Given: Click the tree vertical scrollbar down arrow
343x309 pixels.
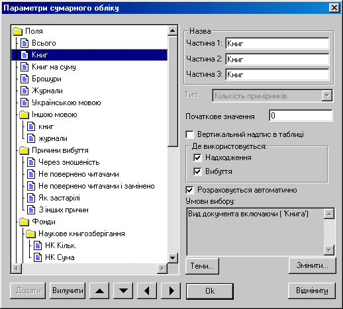Looking at the screenshot, I should 173,258.
